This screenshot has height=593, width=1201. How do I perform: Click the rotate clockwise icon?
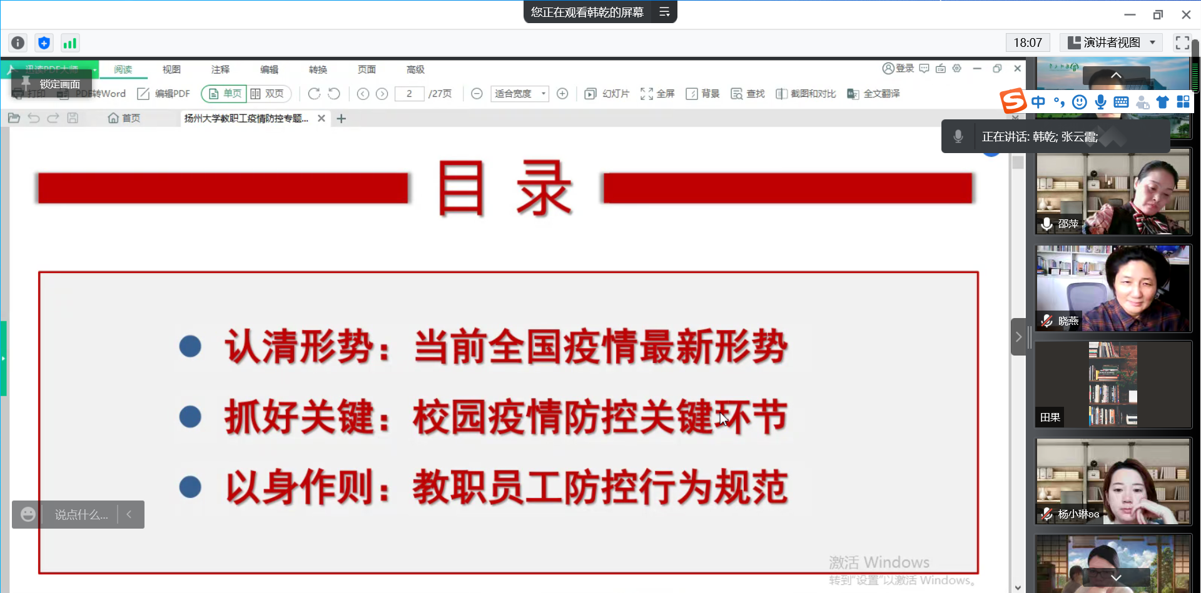pos(314,94)
